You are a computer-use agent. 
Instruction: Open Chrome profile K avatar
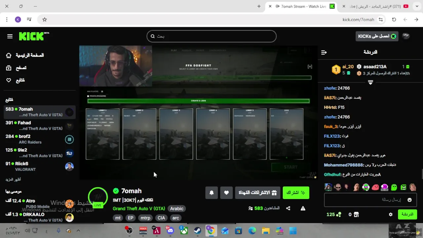(x=18, y=20)
